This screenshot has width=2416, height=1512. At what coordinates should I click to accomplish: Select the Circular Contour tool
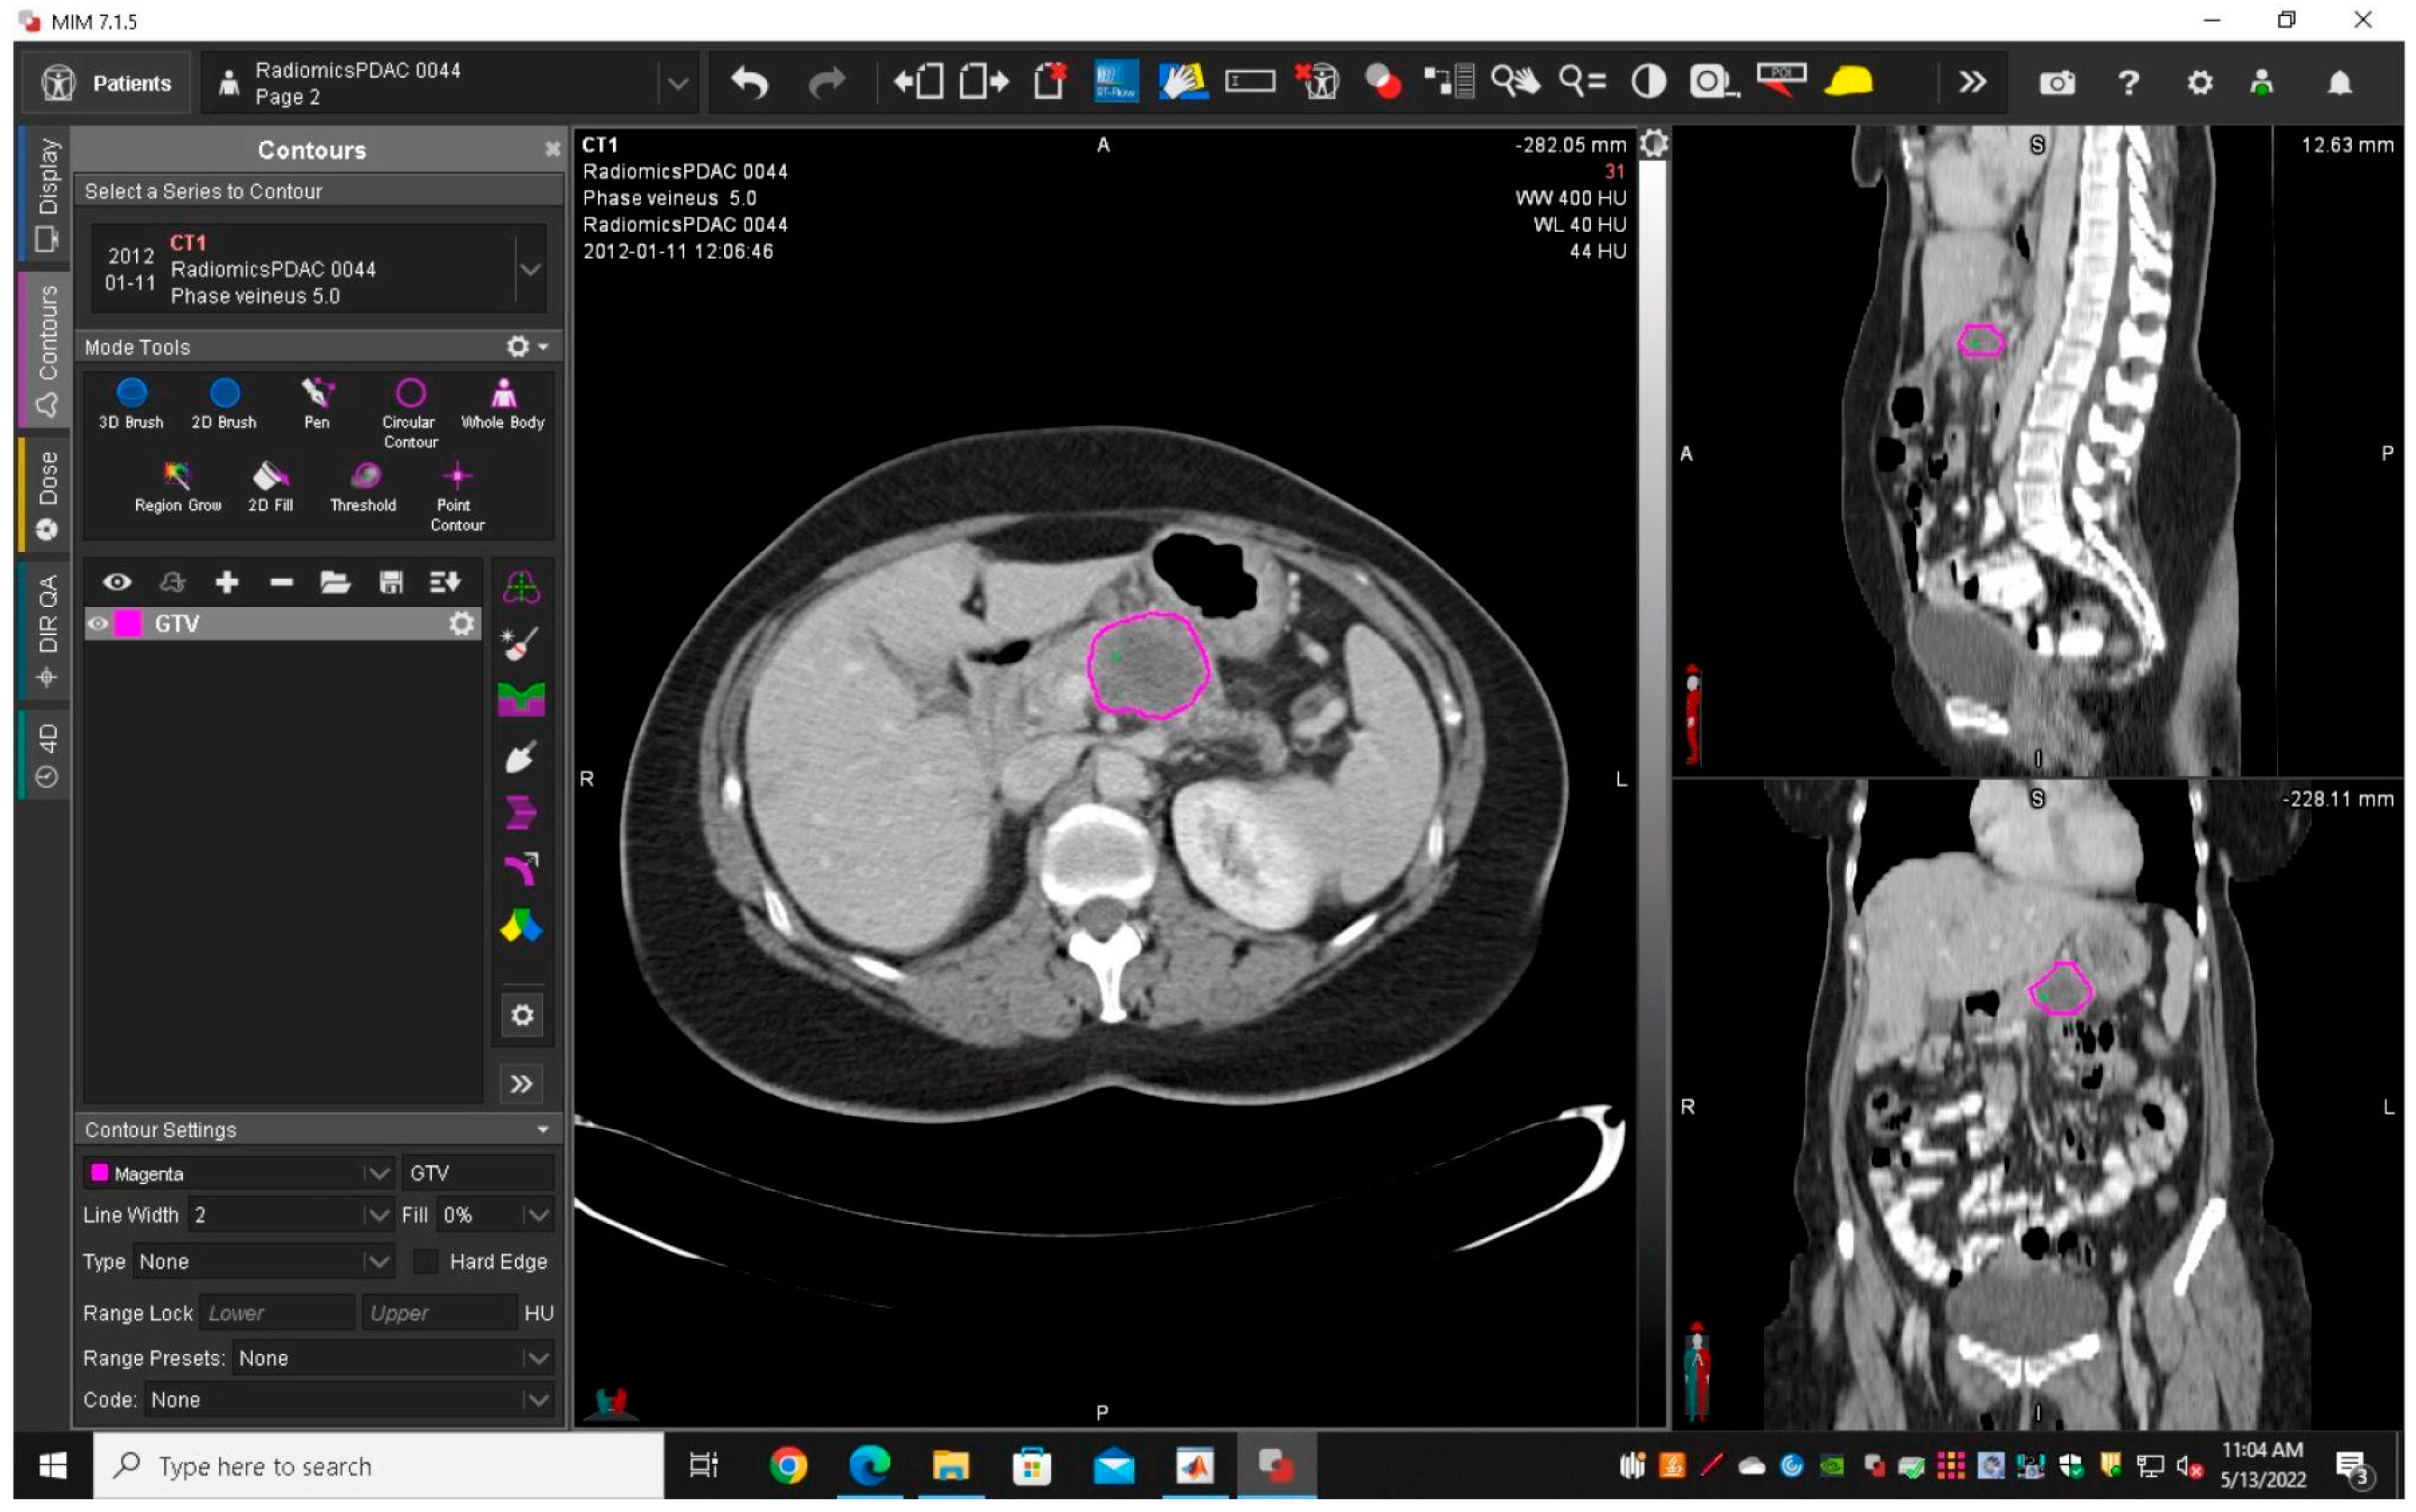(x=410, y=394)
